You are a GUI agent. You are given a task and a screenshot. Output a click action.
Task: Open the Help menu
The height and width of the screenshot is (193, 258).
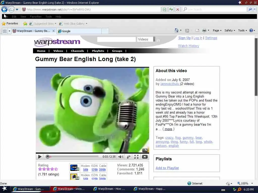(x=58, y=17)
